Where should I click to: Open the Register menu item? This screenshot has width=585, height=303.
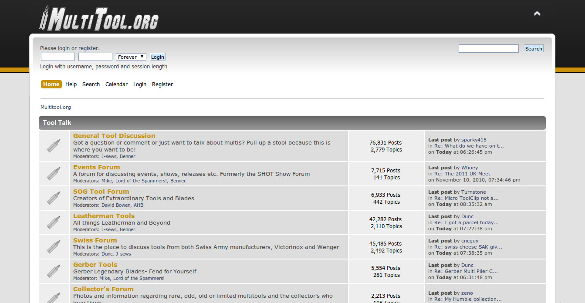tap(162, 84)
